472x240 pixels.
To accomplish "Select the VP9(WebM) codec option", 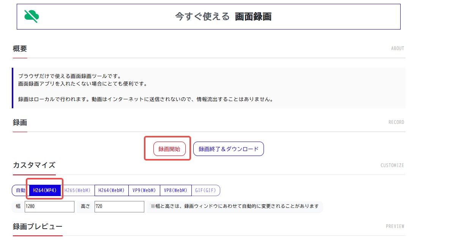I will 144,190.
